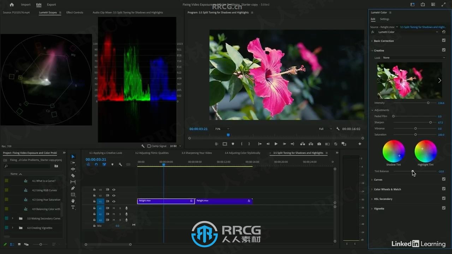Mute audio track A1

click(x=114, y=208)
